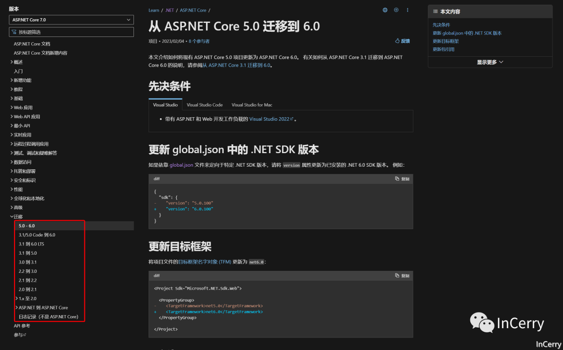Switch to Visual Studio for Mac tab
The image size is (563, 350).
[252, 105]
